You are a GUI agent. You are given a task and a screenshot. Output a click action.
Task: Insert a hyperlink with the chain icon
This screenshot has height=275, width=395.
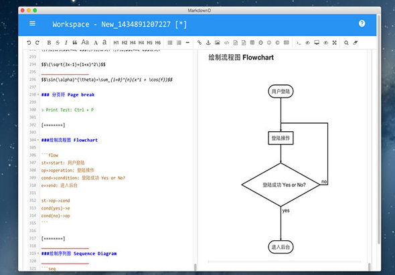(200, 42)
